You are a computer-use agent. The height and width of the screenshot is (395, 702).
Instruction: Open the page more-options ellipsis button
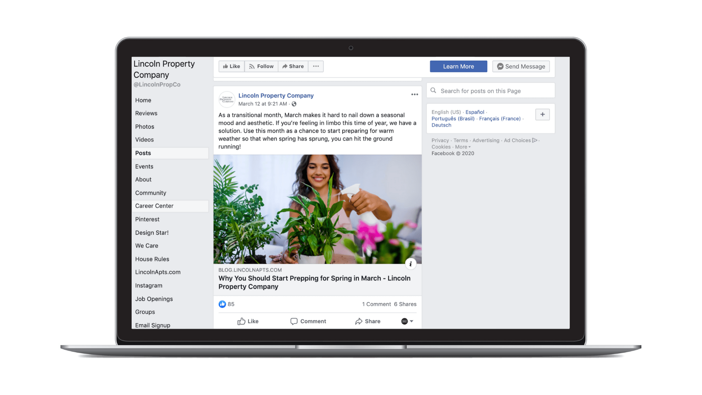tap(316, 66)
